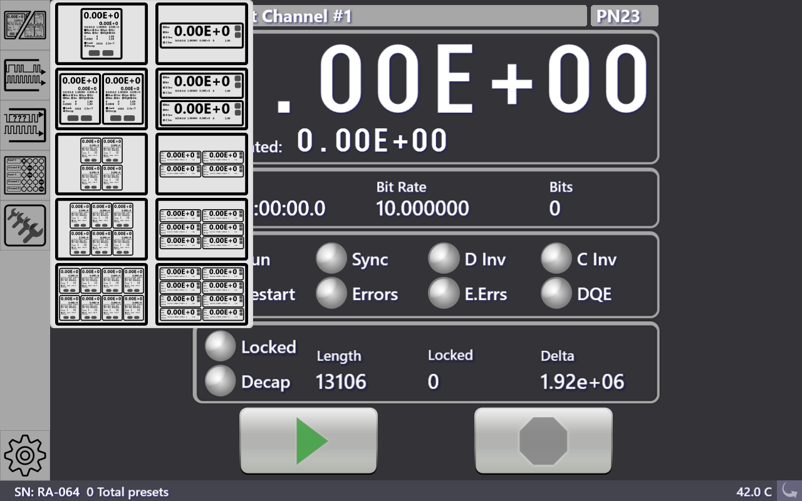Click the Decap status lamp
The image size is (802, 501).
220,381
